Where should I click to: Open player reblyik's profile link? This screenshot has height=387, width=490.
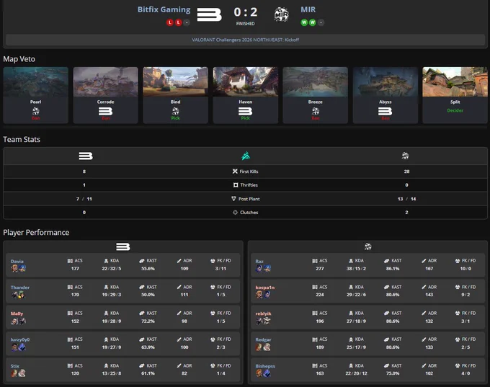264,313
